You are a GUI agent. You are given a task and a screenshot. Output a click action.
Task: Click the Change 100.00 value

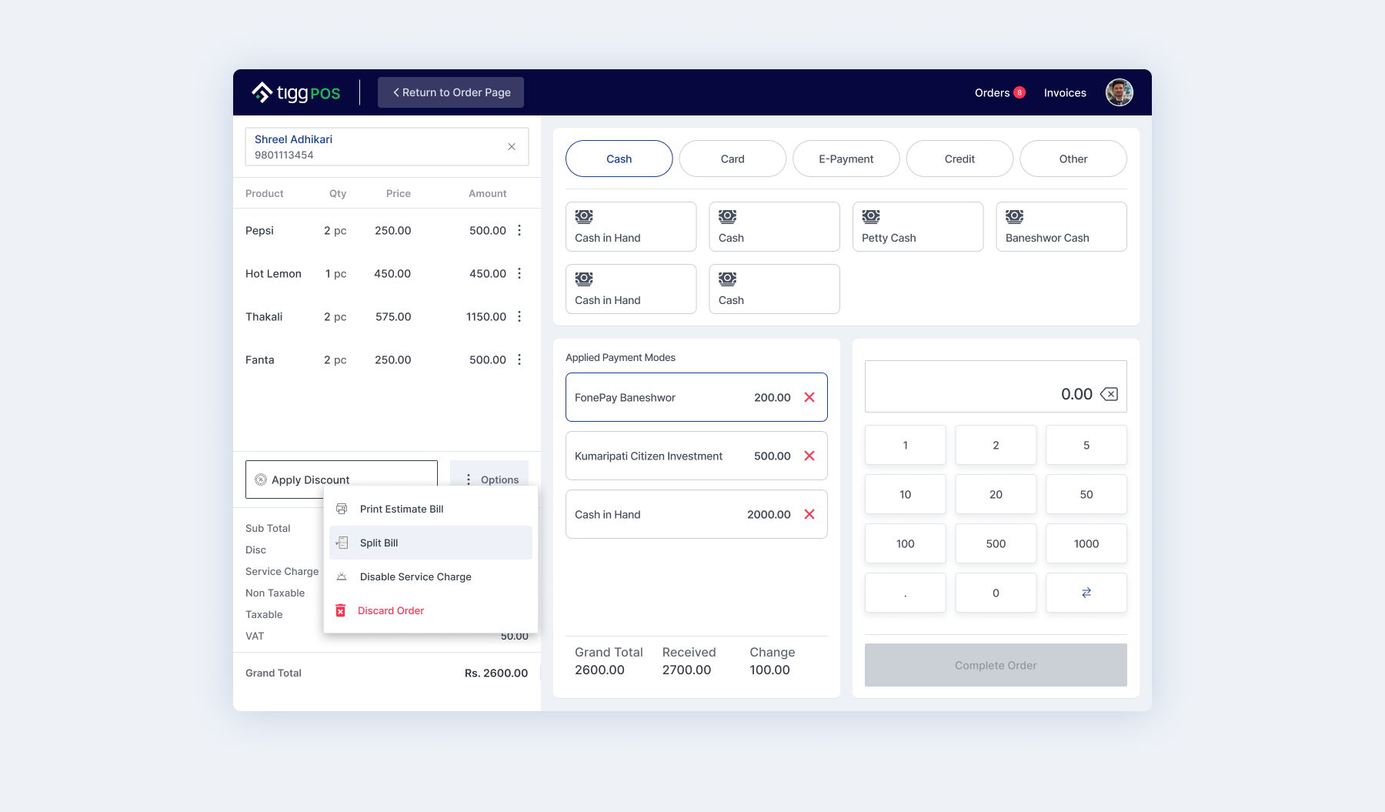tap(769, 670)
